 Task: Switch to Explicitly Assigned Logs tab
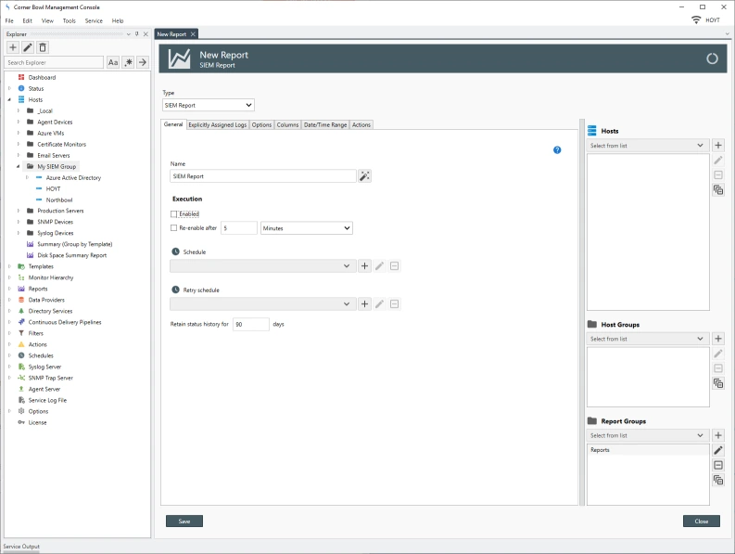point(218,125)
